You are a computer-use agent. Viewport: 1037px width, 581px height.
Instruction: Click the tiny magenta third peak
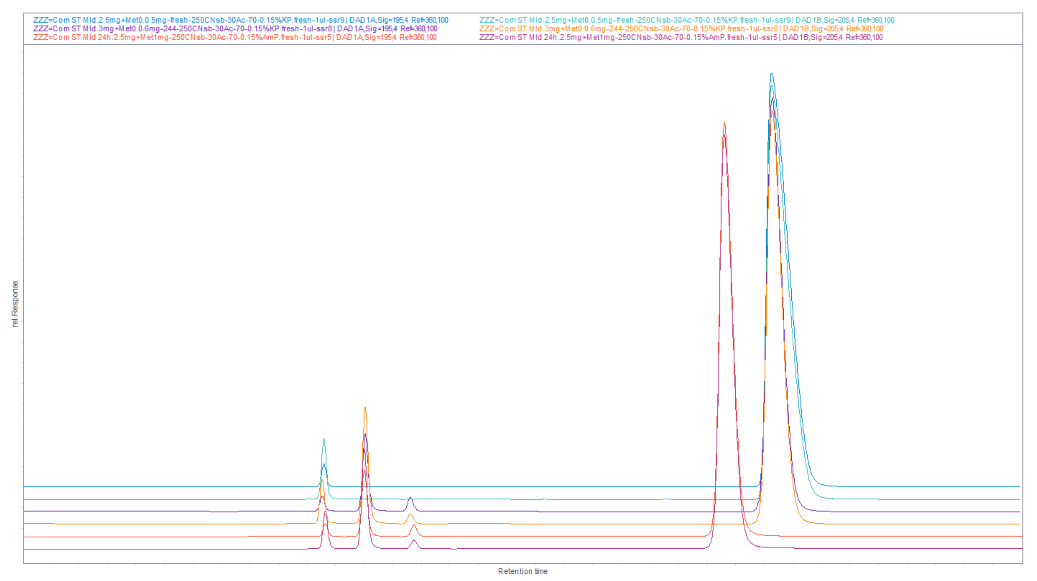(414, 541)
